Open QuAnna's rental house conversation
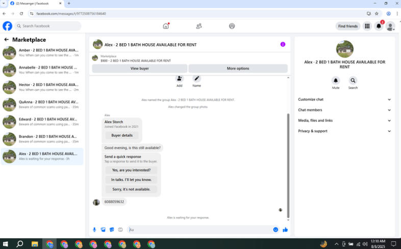The width and height of the screenshot is (401, 249). click(42, 104)
